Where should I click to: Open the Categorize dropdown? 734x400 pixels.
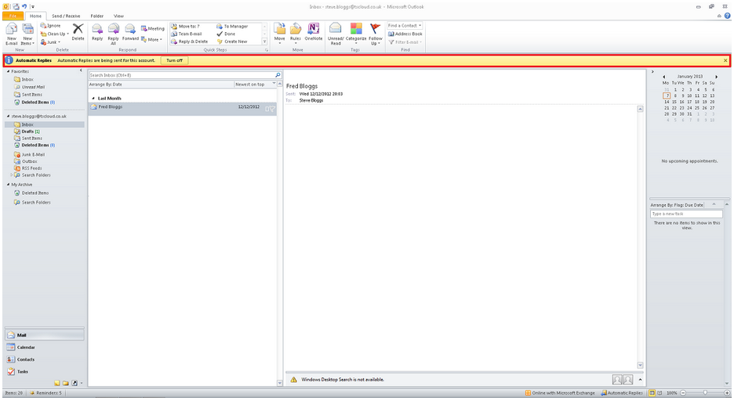(356, 34)
